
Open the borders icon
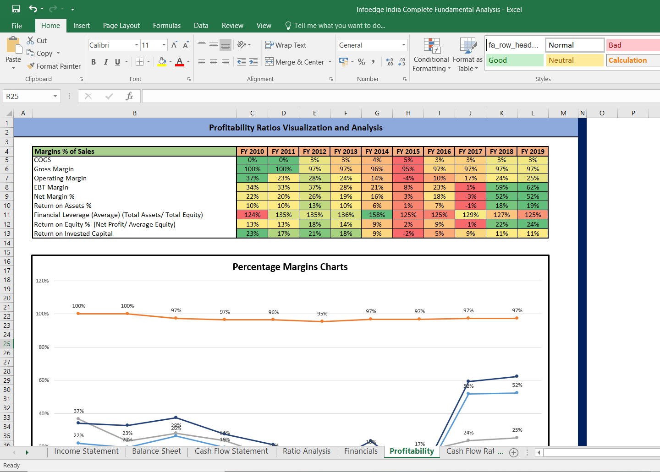(140, 61)
